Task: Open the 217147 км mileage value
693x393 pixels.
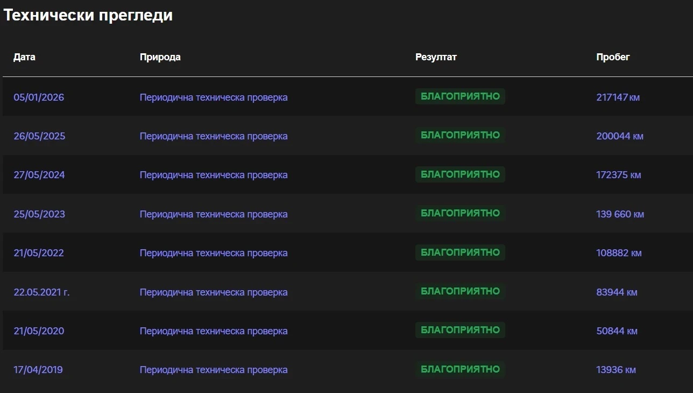Action: [x=618, y=97]
